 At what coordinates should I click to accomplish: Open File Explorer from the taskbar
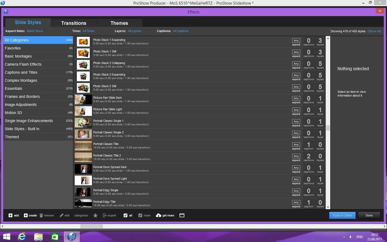pos(38,237)
